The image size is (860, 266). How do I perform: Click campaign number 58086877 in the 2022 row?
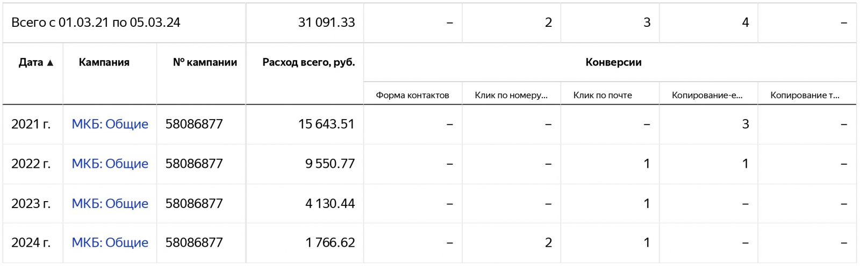point(194,164)
